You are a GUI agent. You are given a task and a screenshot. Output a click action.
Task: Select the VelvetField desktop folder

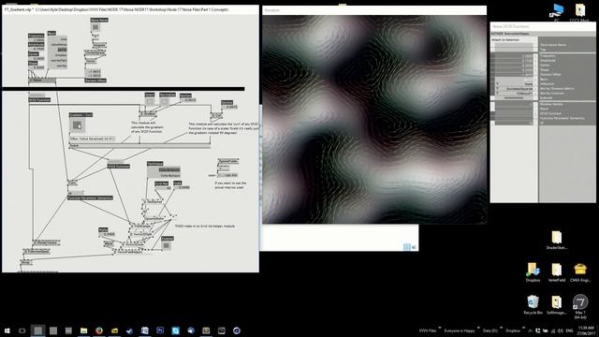(557, 272)
